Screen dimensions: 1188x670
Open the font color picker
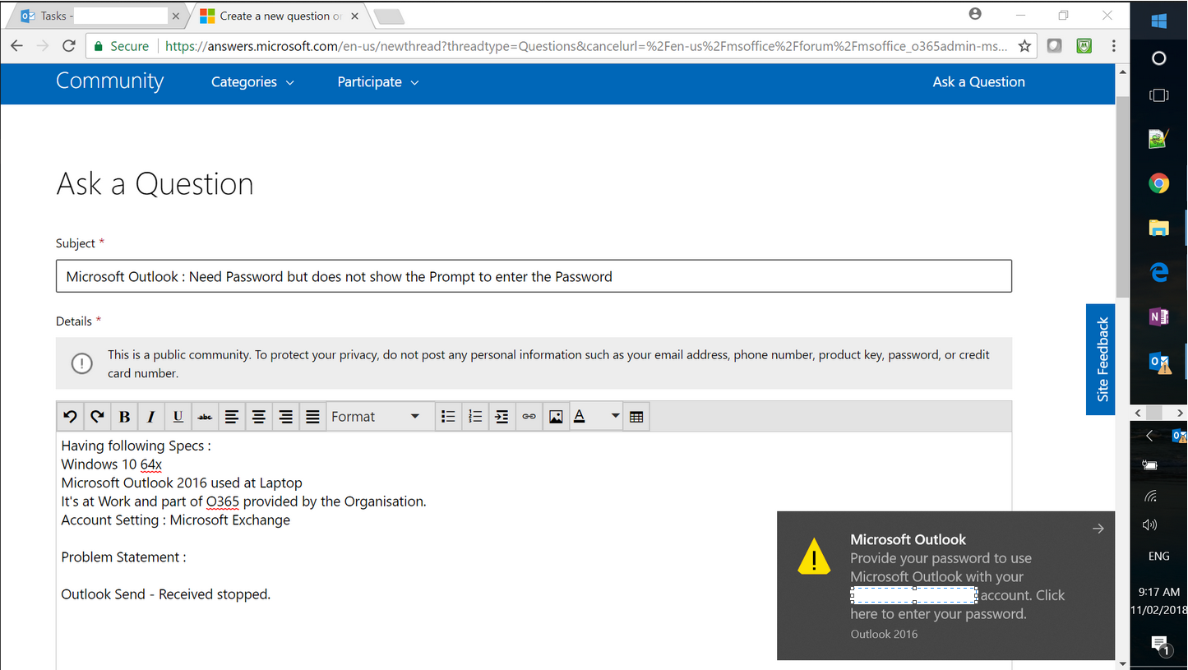point(596,417)
